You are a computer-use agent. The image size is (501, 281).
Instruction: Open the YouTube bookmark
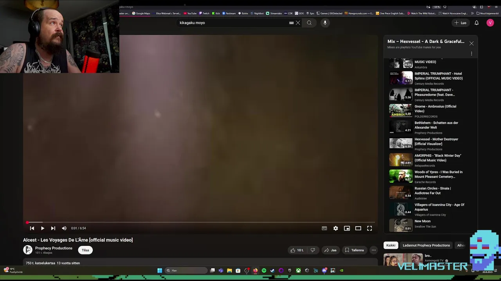[x=190, y=13]
